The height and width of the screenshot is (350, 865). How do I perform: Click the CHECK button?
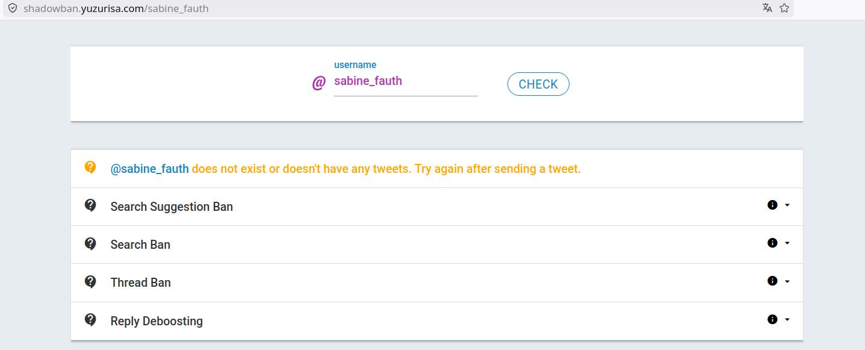click(538, 84)
